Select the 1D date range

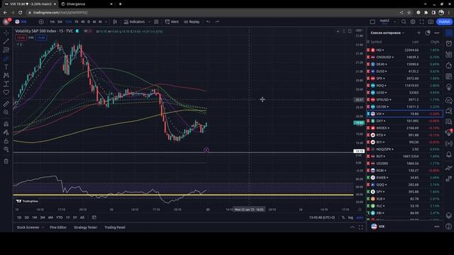19,217
